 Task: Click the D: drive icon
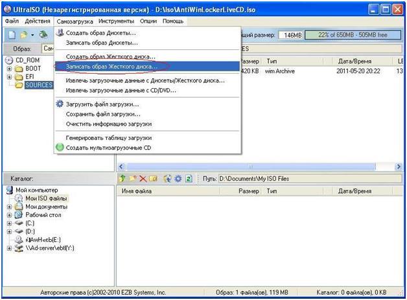(x=19, y=231)
